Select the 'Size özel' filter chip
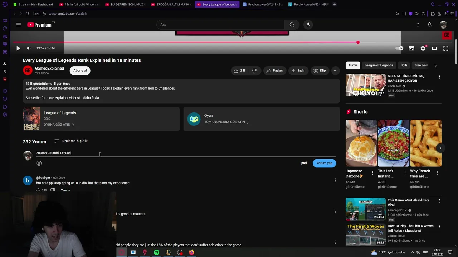 coord(421,65)
